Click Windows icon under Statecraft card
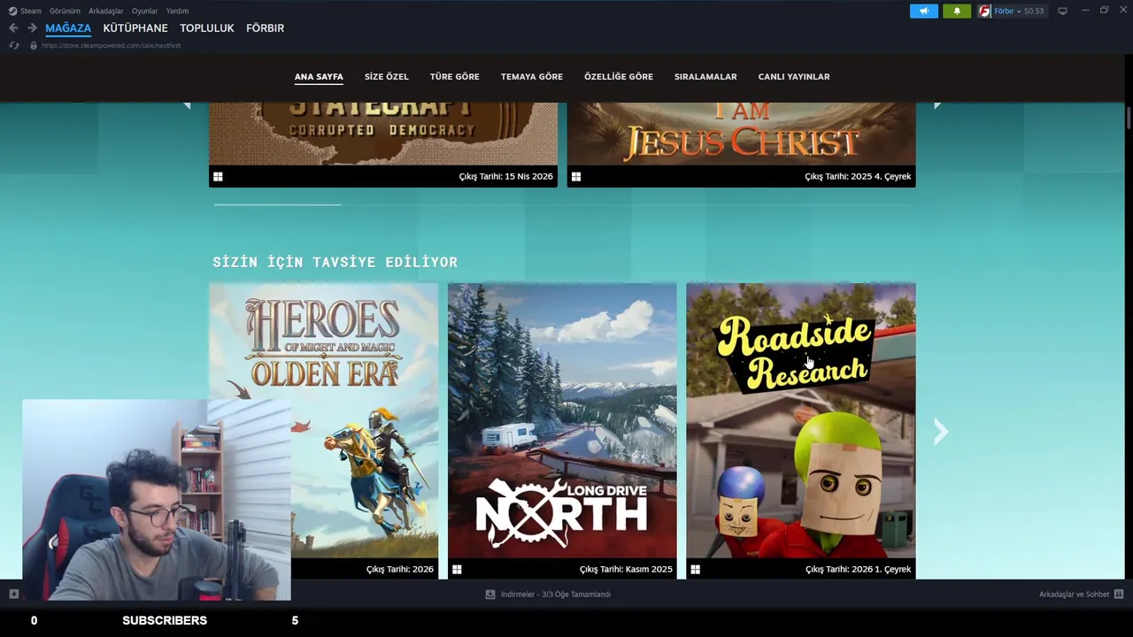Viewport: 1133px width, 637px height. pos(218,176)
